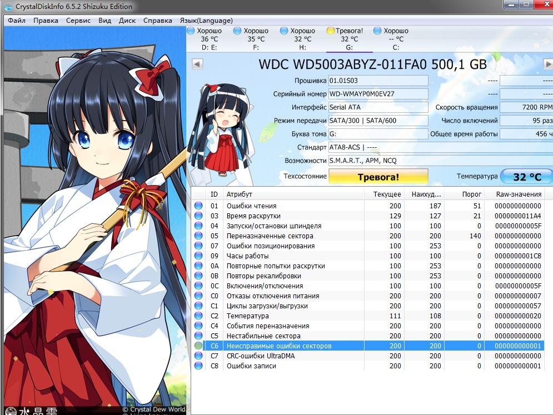Click the total work time field showing 456
The height and width of the screenshot is (415, 553).
tap(526, 134)
